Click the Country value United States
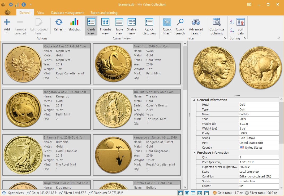This screenshot has width=284, height=196. pyautogui.click(x=259, y=148)
